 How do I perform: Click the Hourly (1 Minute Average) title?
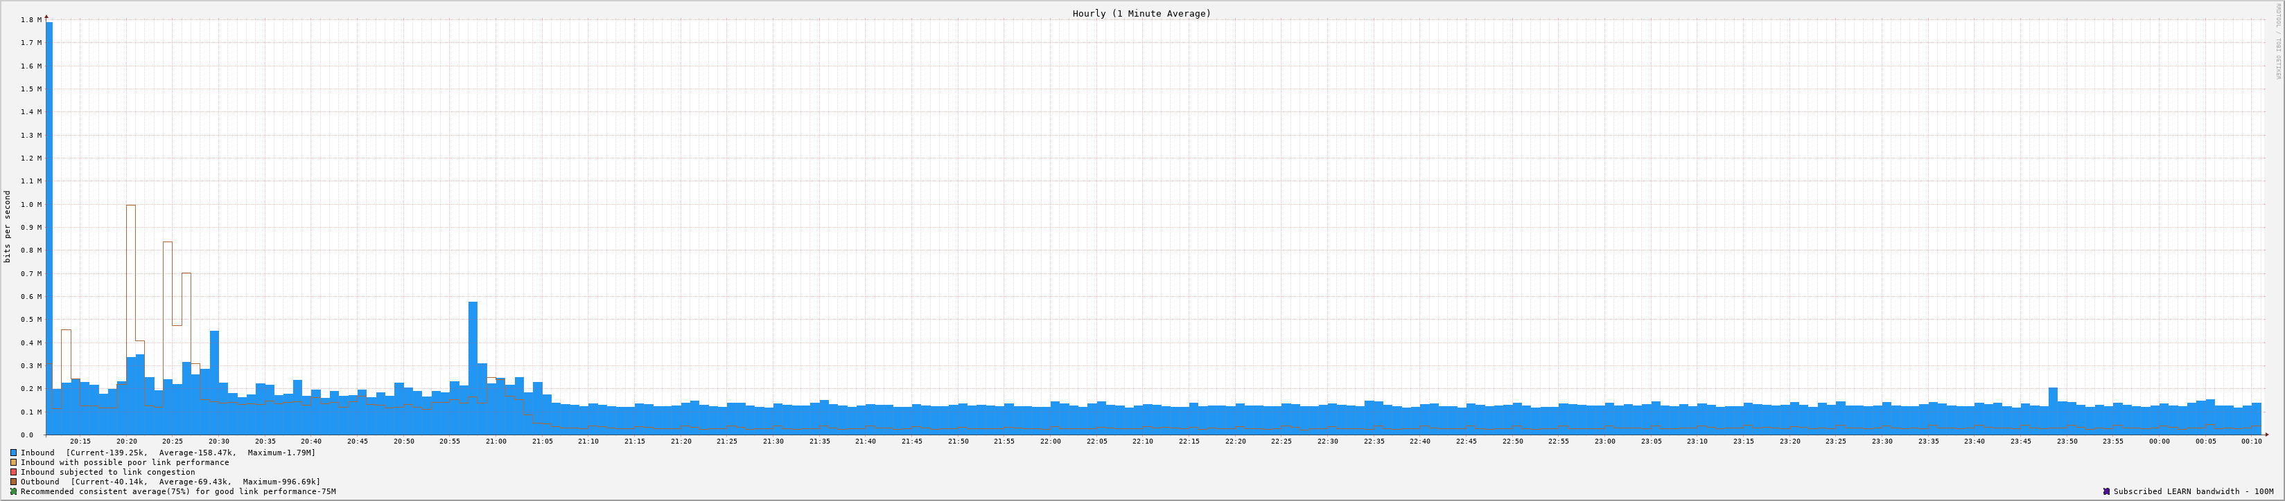1141,13
